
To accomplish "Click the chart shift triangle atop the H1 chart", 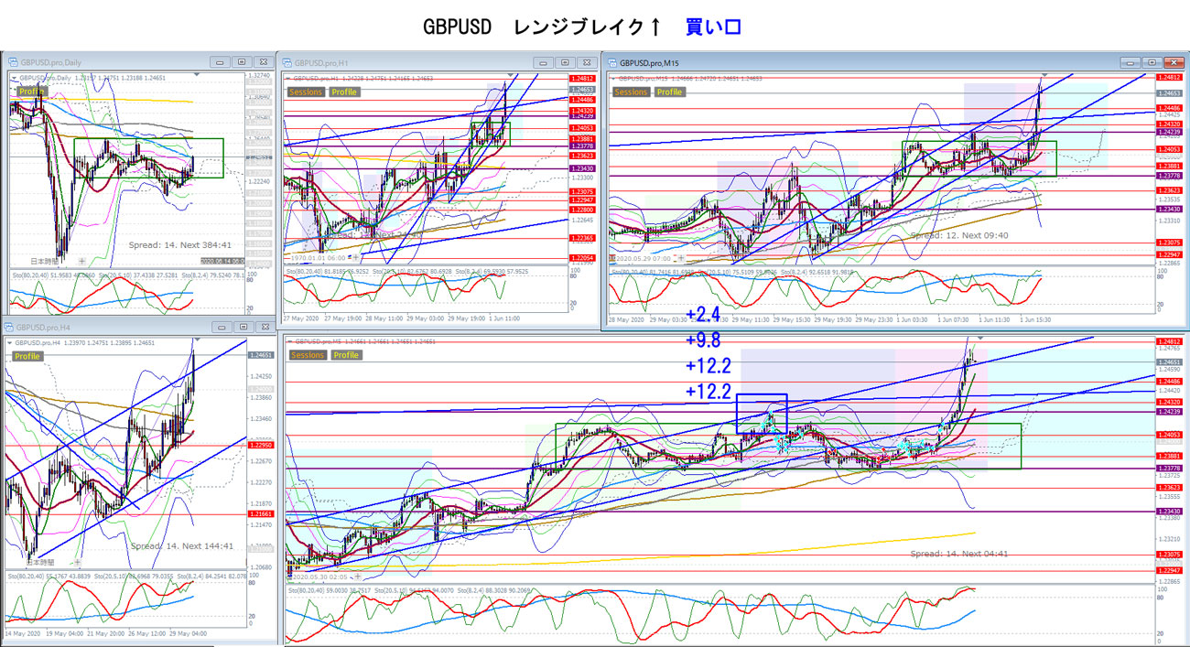I will [512, 74].
